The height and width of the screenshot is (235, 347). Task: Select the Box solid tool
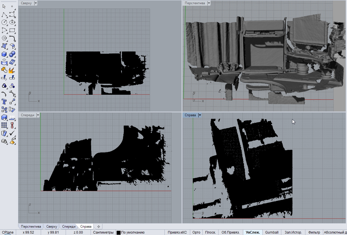pos(4,54)
